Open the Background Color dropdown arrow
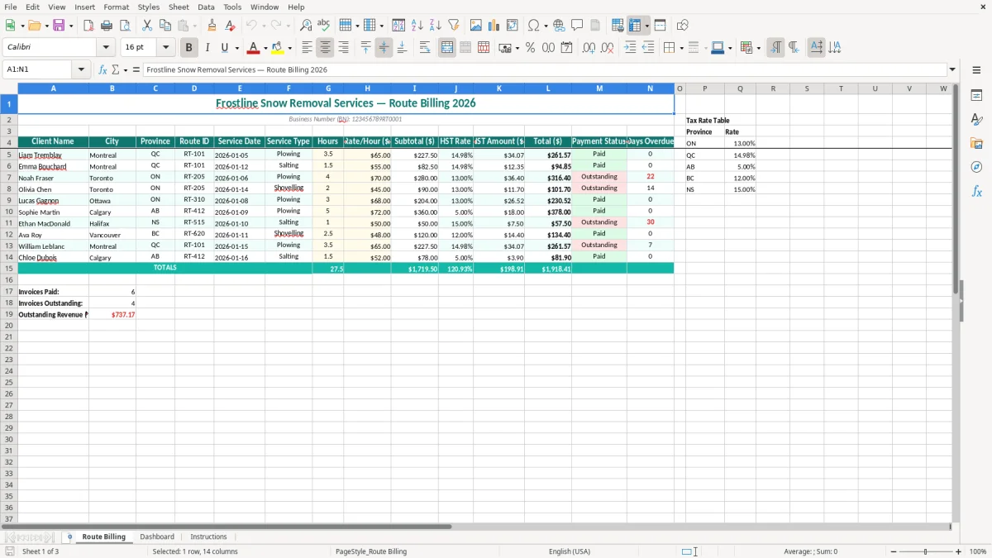992x558 pixels. point(290,48)
